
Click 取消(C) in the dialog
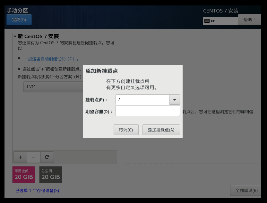(x=126, y=130)
